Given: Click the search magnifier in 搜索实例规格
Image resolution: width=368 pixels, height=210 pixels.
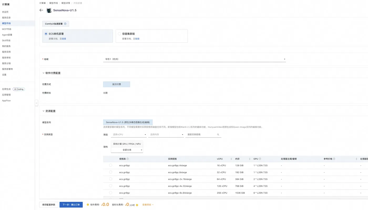Looking at the screenshot, I should pyautogui.click(x=218, y=135).
